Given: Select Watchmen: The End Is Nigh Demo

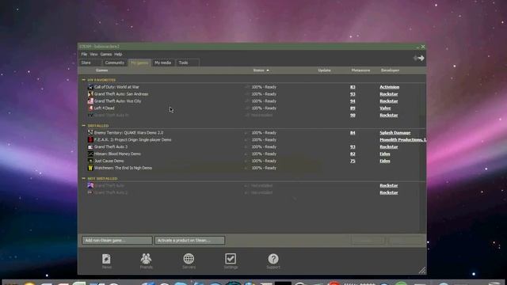Looking at the screenshot, I should click(123, 168).
